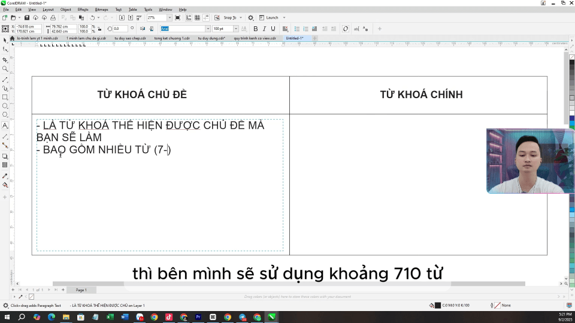Open the Table menu
The height and width of the screenshot is (323, 575).
coord(133,10)
